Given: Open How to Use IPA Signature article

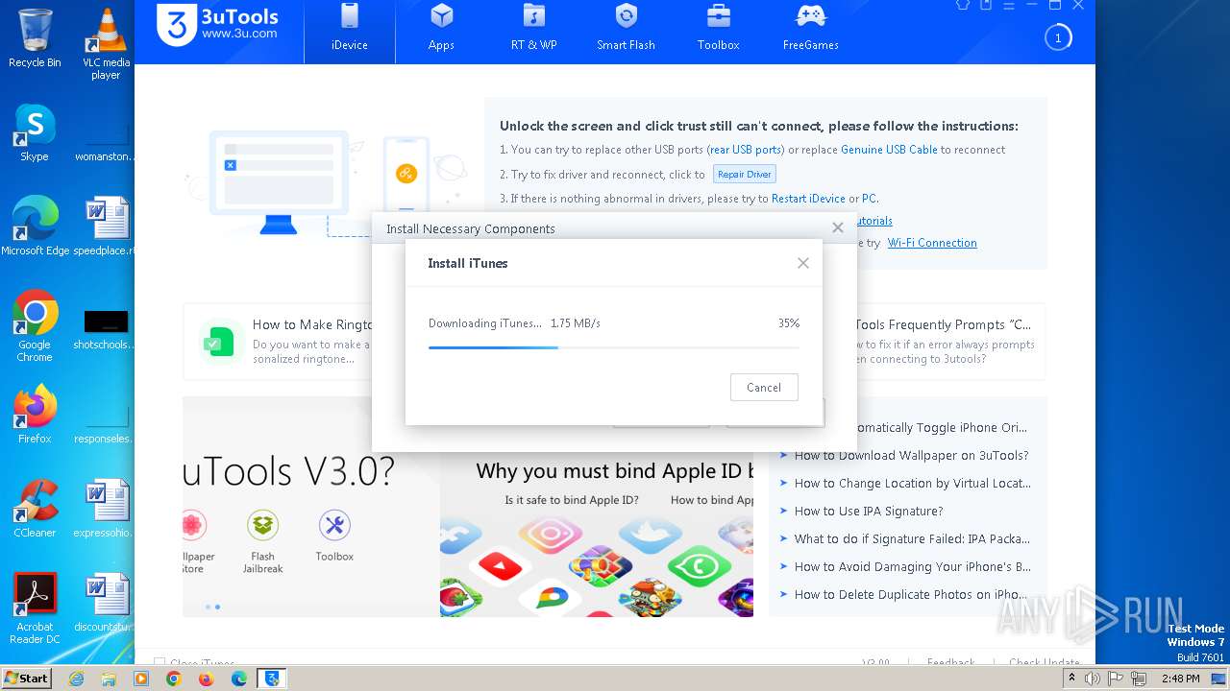Looking at the screenshot, I should pyautogui.click(x=869, y=512).
